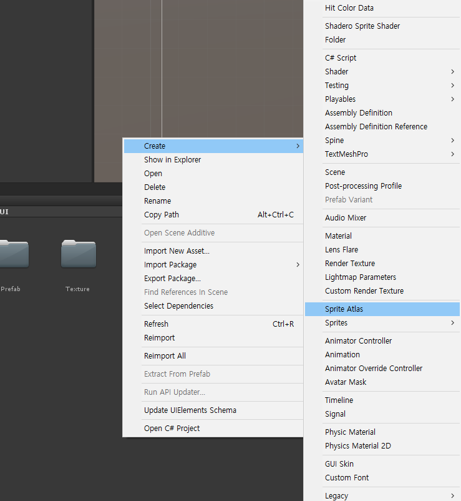Choose Open from context menu
The width and height of the screenshot is (461, 501).
pyautogui.click(x=213, y=174)
